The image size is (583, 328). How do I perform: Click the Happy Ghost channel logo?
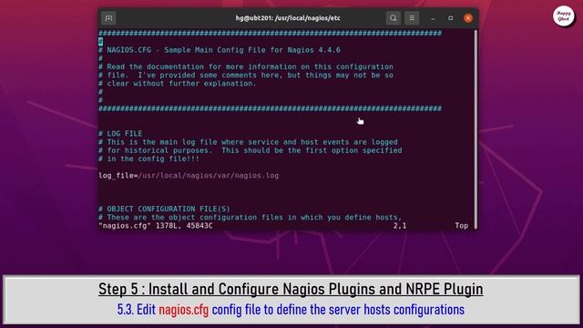tap(563, 16)
